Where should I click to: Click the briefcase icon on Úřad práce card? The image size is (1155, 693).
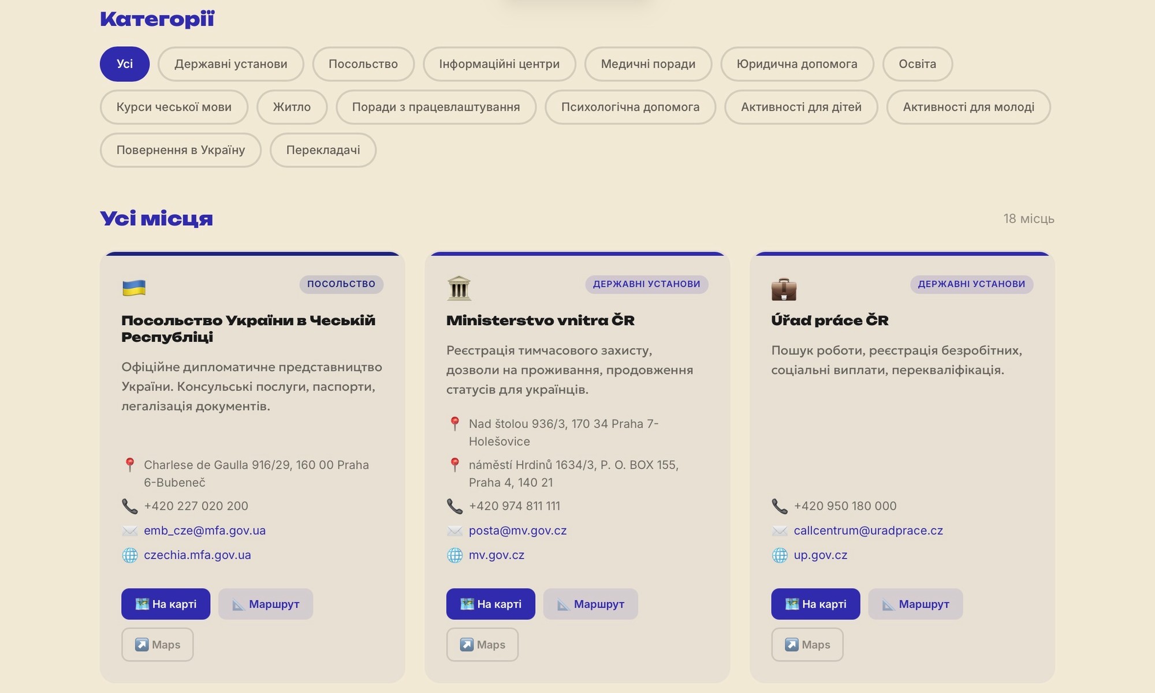point(784,289)
